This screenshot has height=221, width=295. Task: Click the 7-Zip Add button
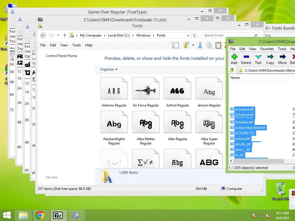(234, 59)
